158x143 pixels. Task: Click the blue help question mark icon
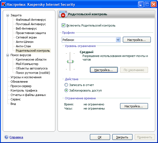coord(6,137)
